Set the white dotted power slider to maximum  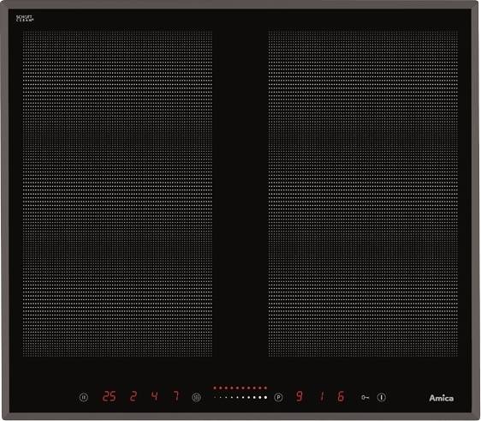click(x=265, y=397)
